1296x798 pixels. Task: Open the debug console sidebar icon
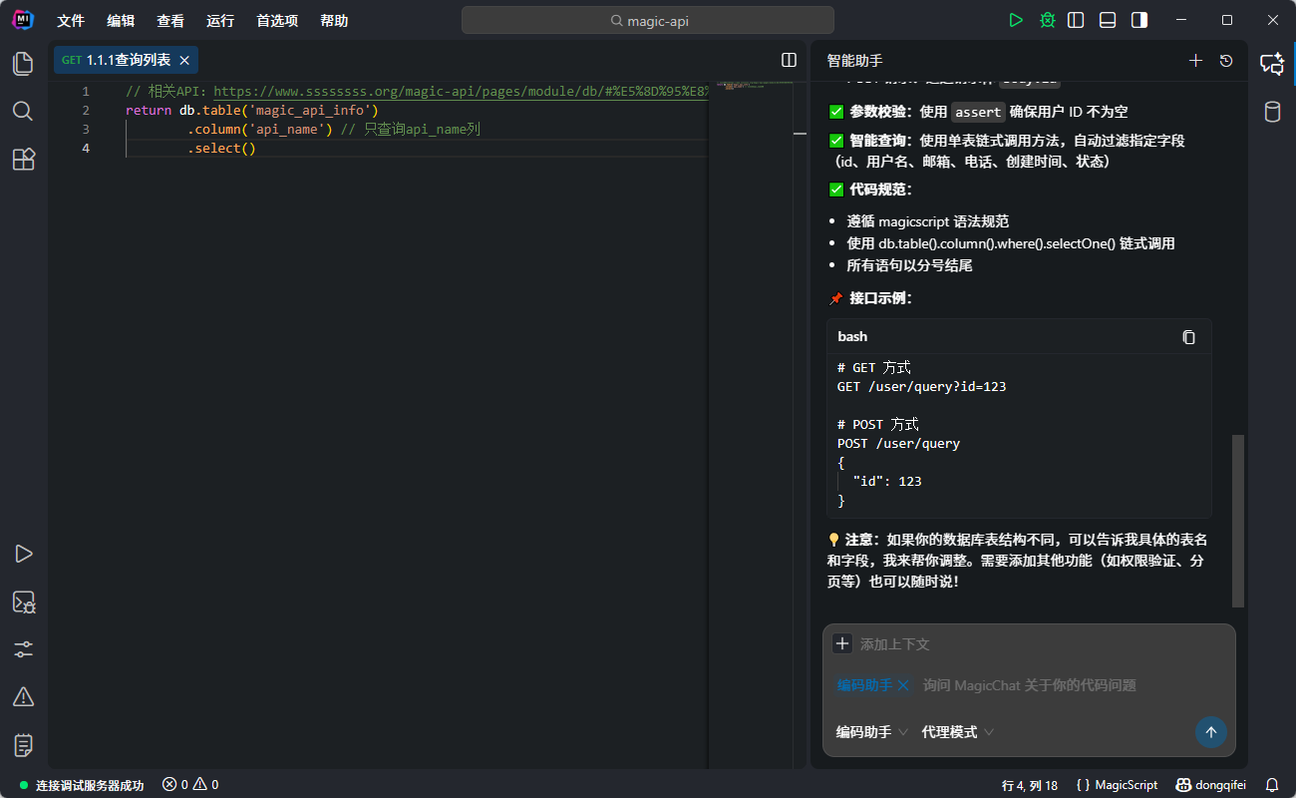coord(23,601)
